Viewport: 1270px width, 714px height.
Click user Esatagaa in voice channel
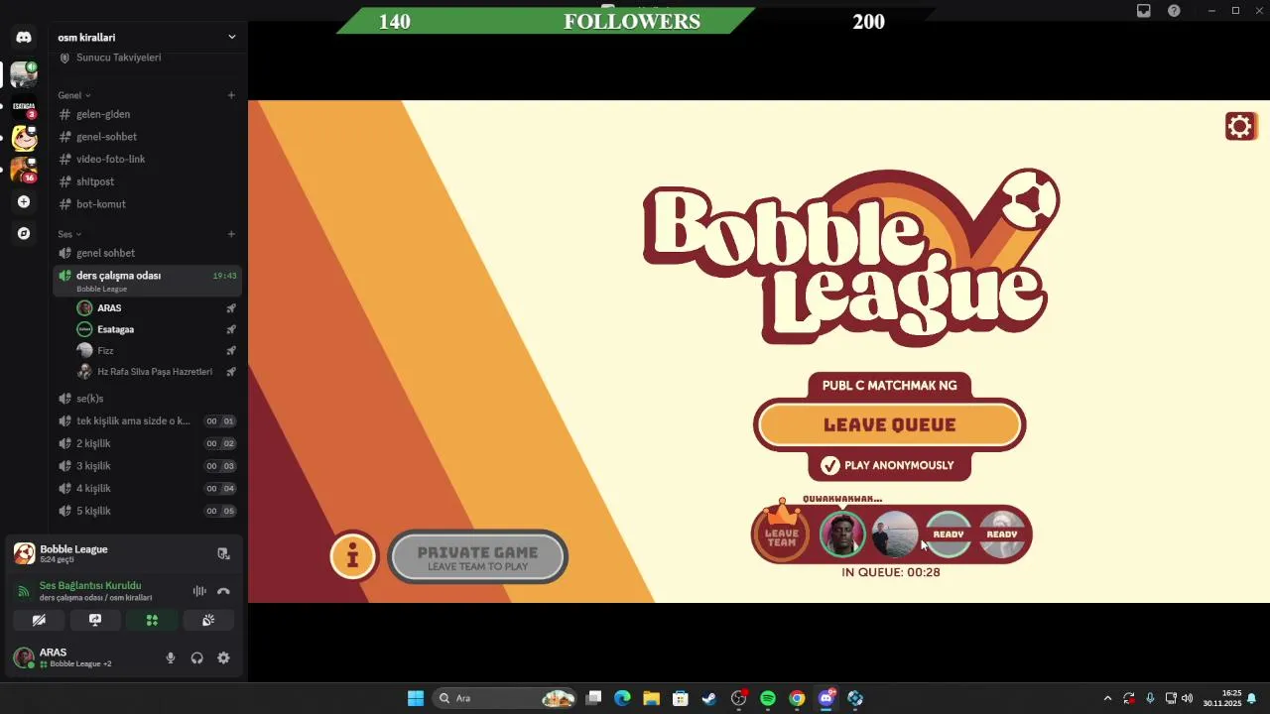click(x=157, y=329)
